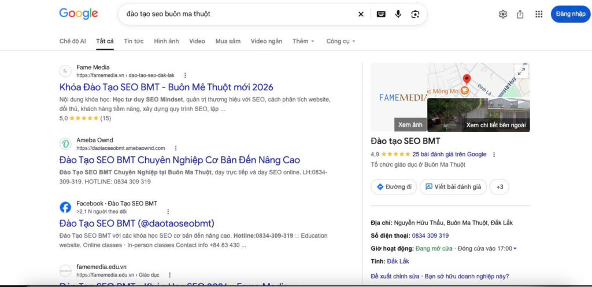Click the famemedia.vn › dao-tao-seo-dak-lak URL text
Viewport: 592px width, 287px height.
coord(125,76)
